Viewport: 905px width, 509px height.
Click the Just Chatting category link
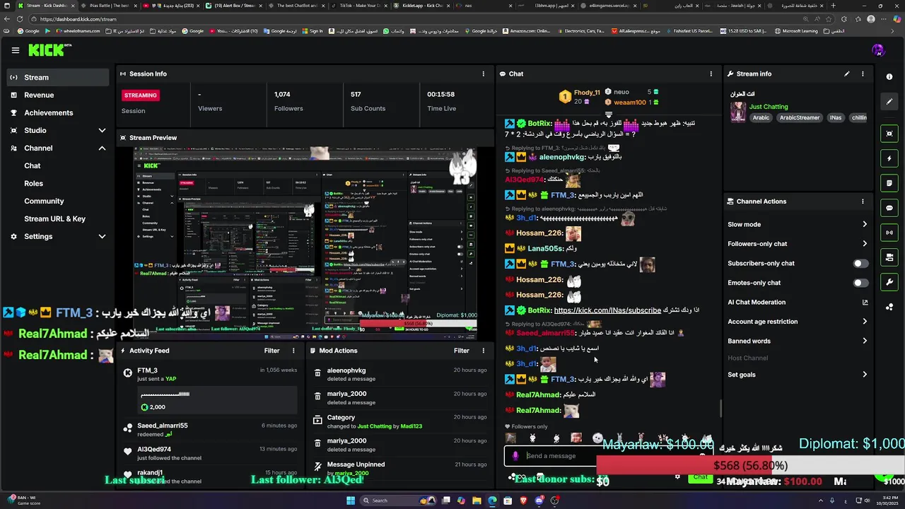click(768, 107)
